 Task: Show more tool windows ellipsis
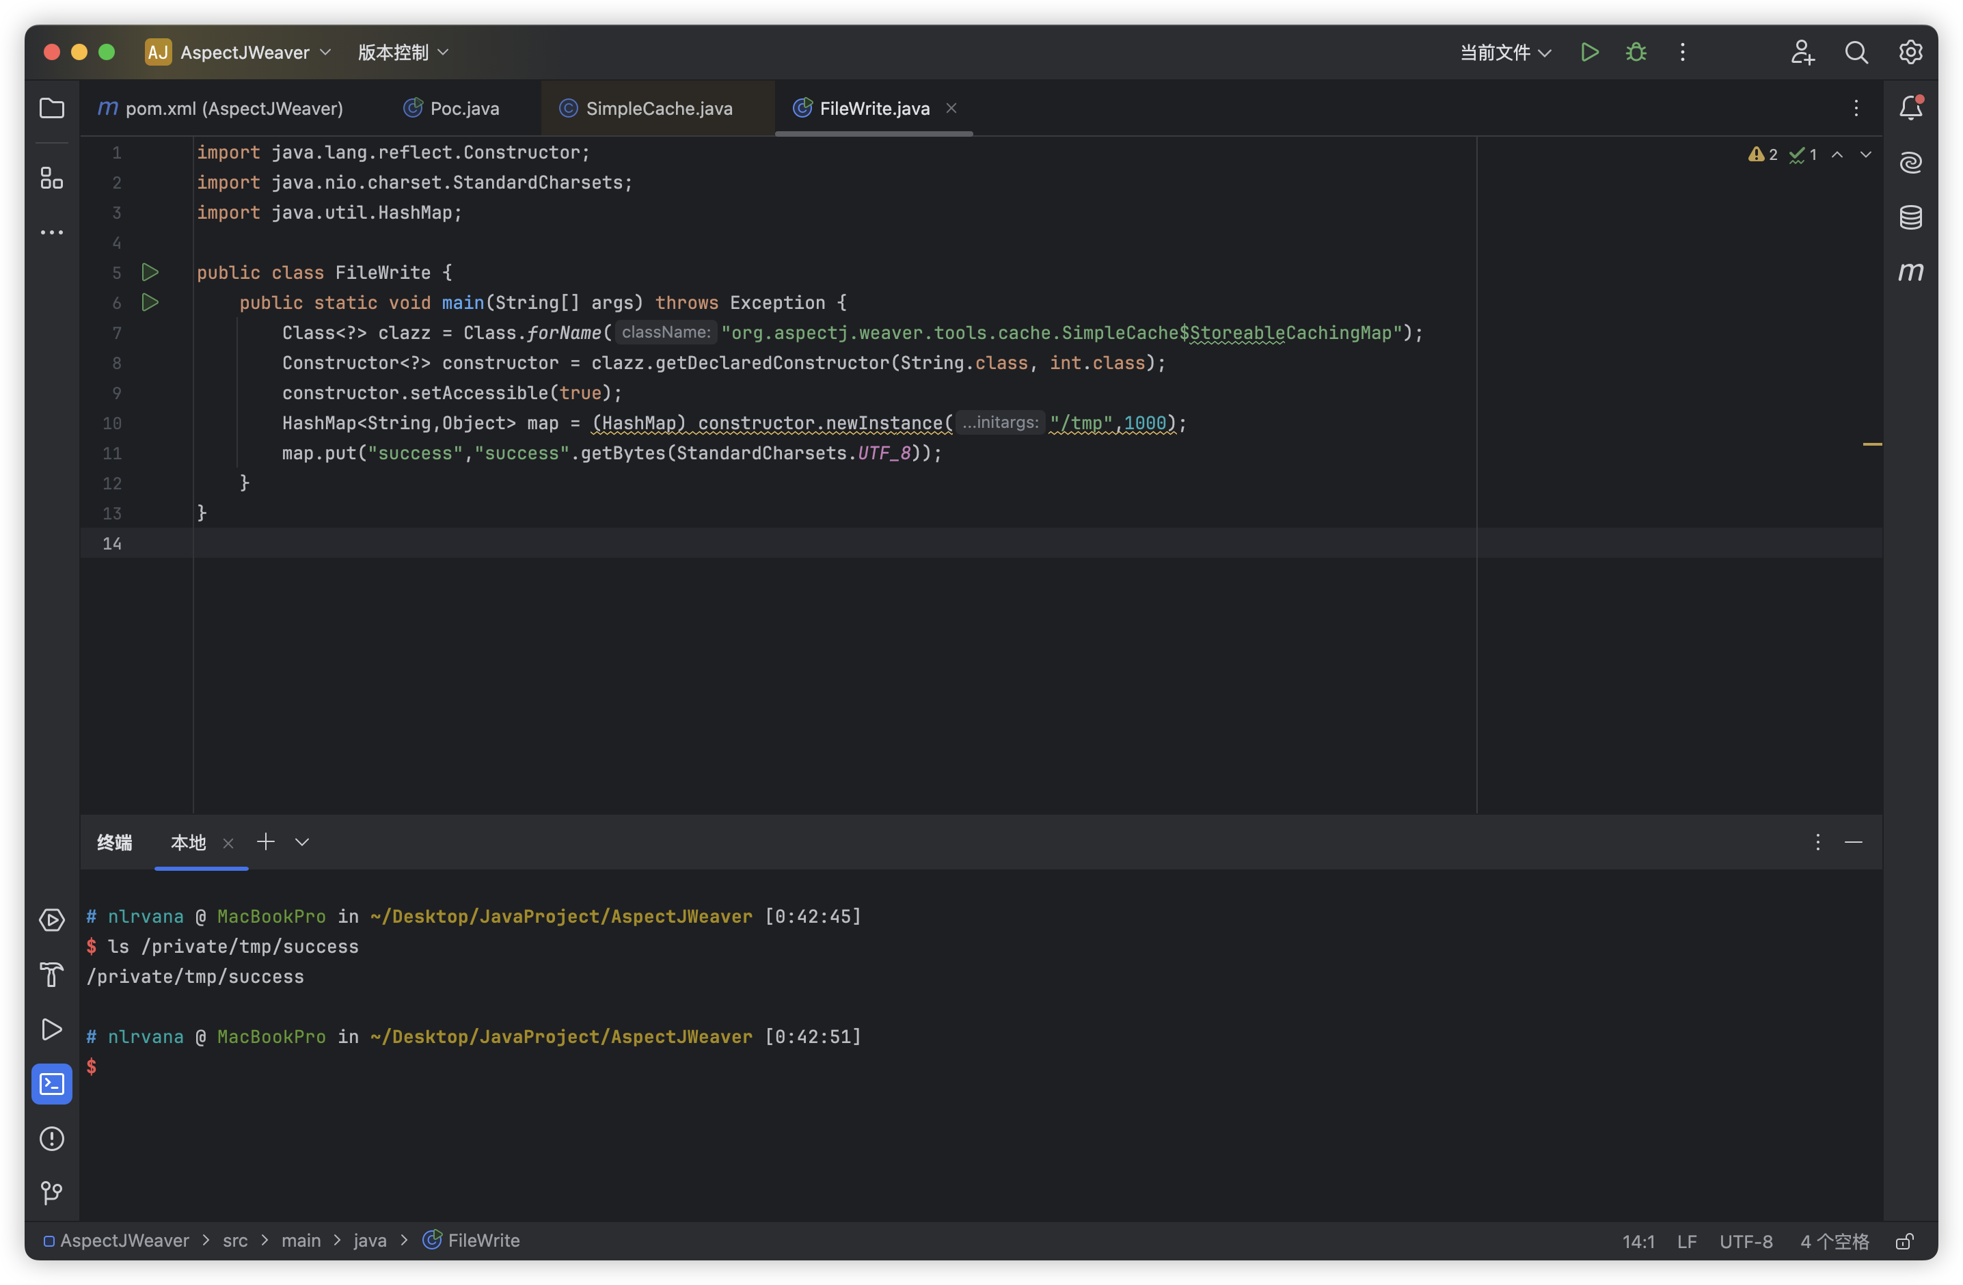(x=51, y=232)
